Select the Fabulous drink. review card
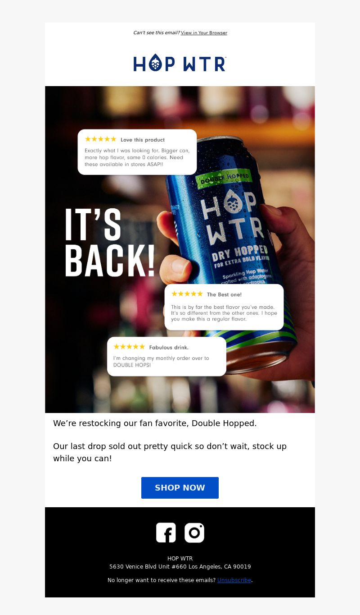The image size is (360, 615). 166,356
